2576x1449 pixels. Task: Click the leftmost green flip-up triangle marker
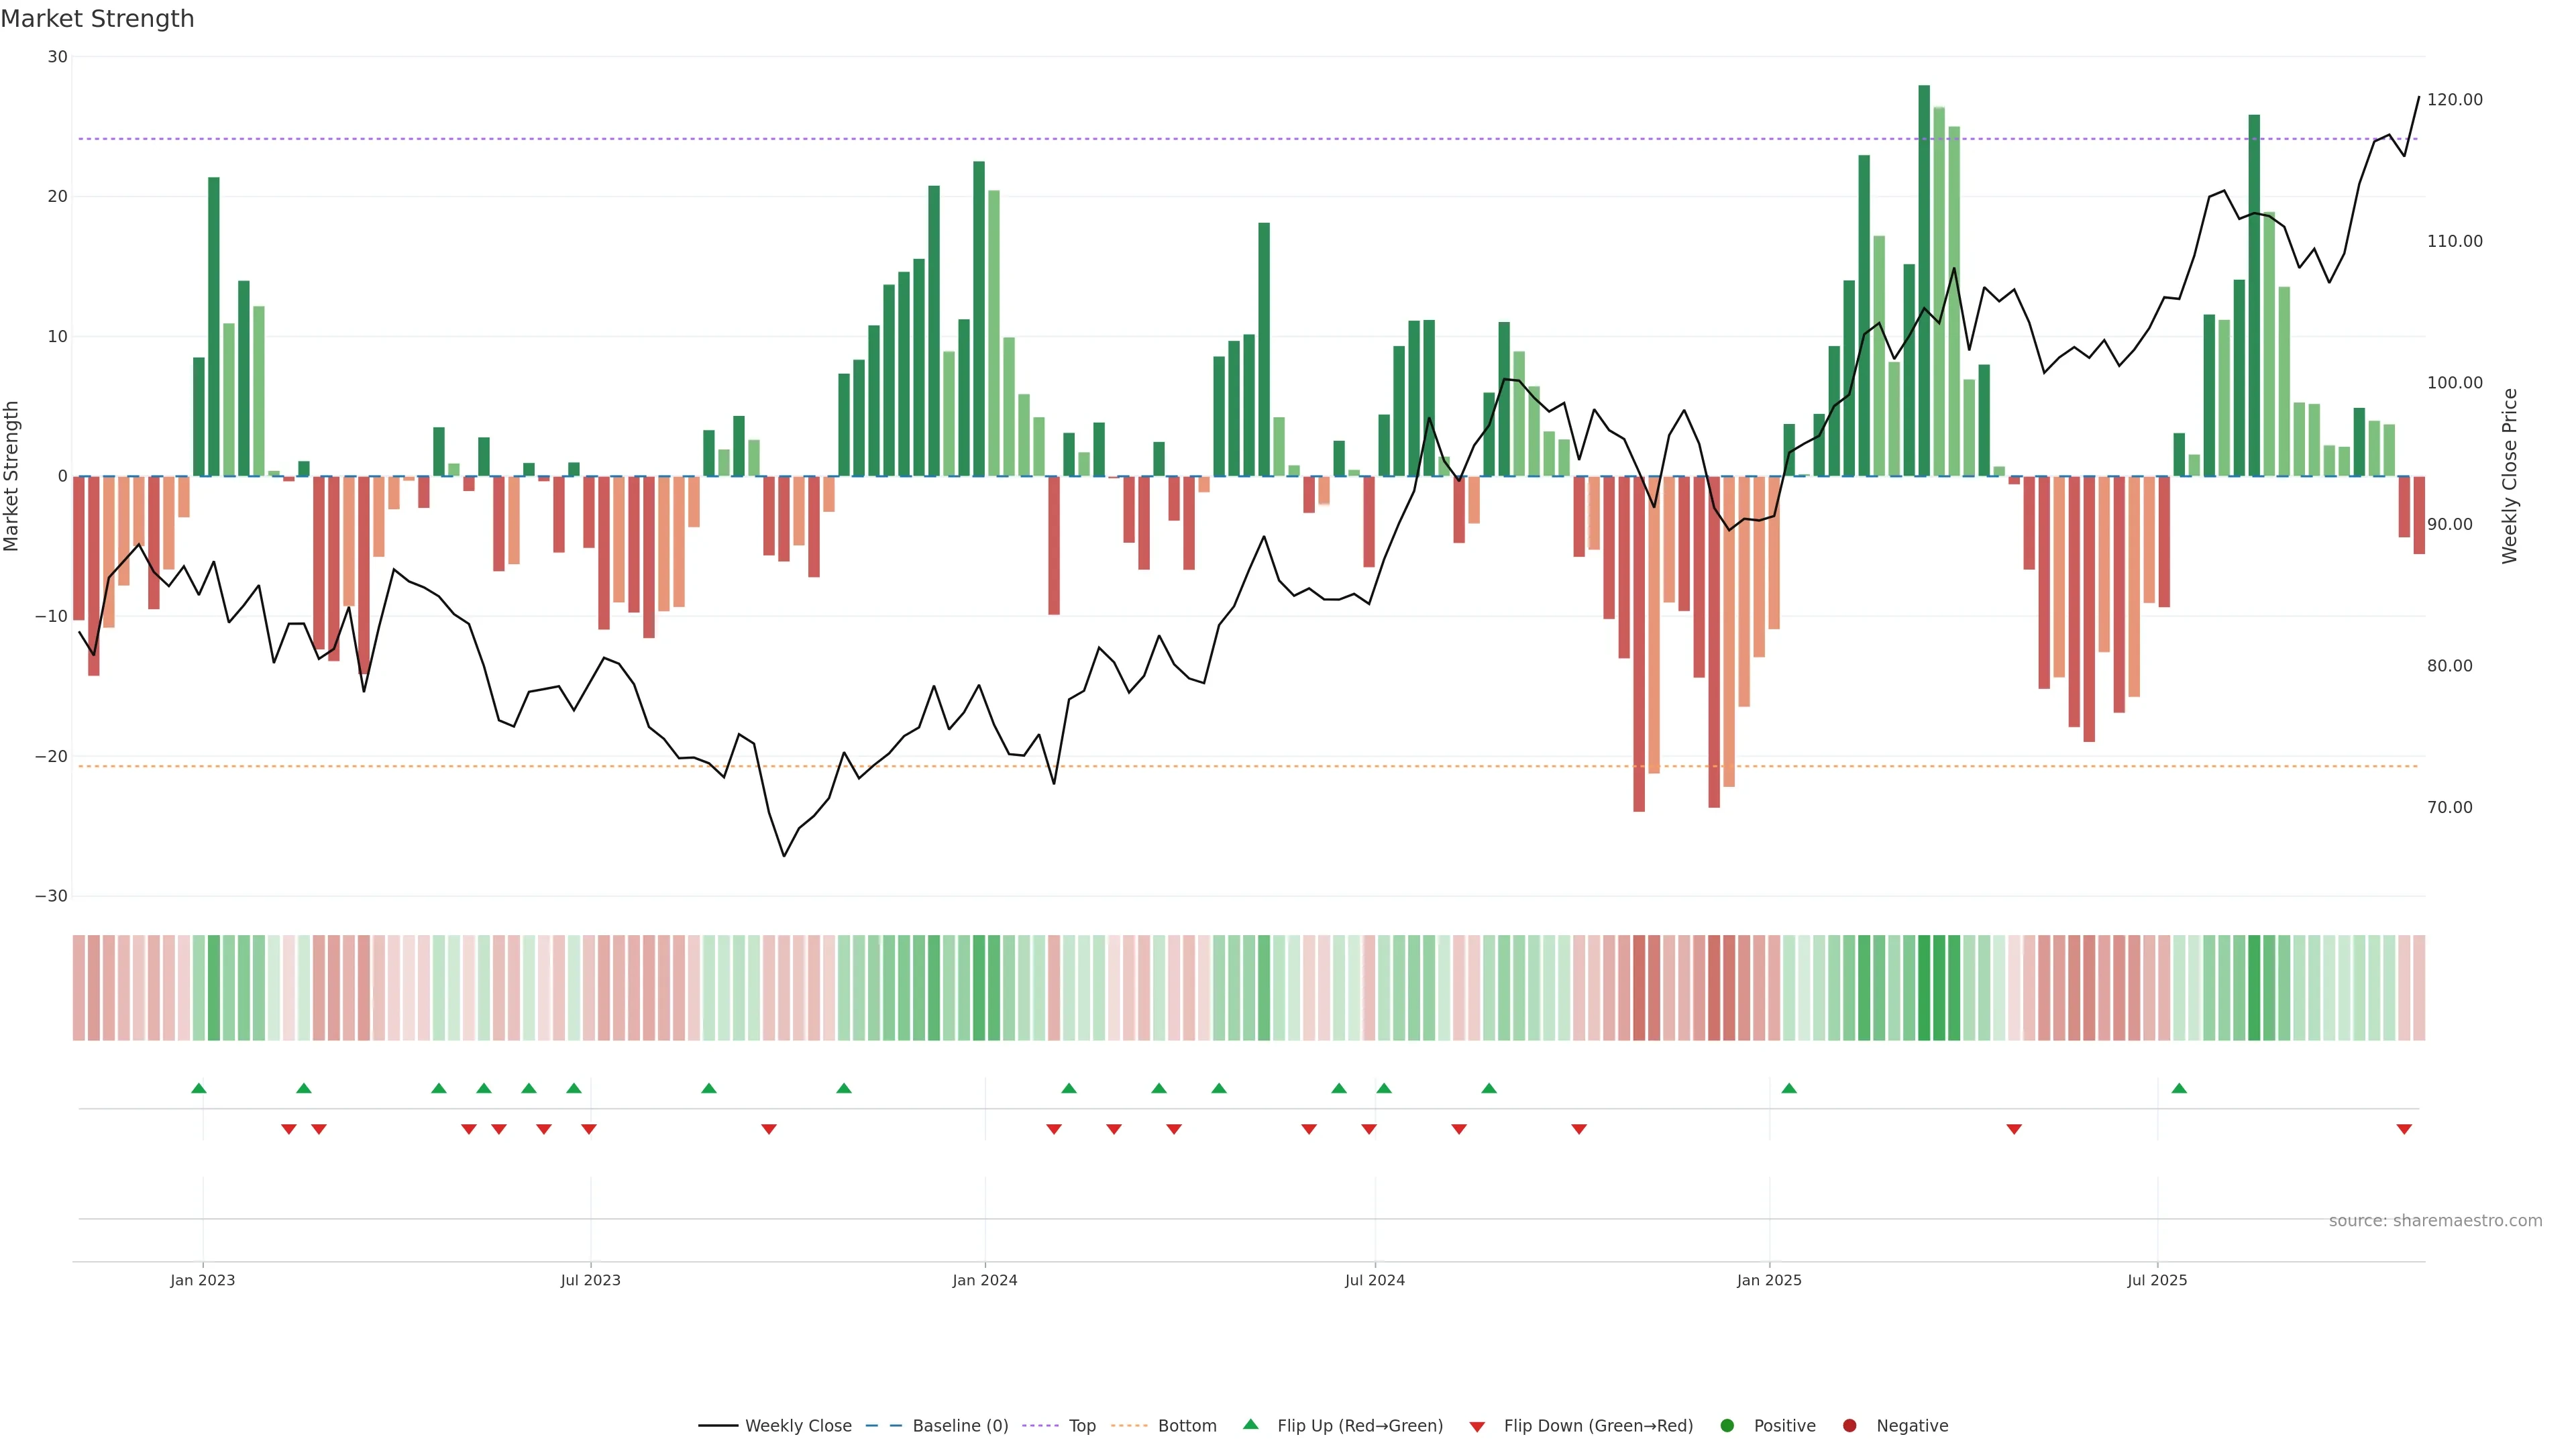click(x=199, y=1088)
